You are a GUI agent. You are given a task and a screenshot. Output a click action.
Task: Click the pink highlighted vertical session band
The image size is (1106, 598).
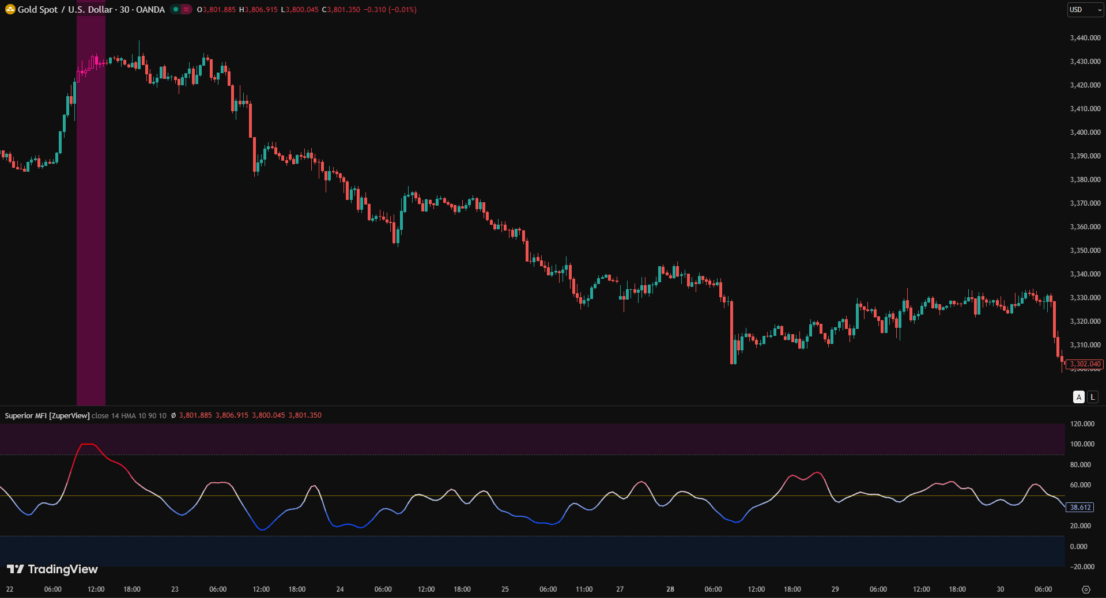[x=91, y=230]
